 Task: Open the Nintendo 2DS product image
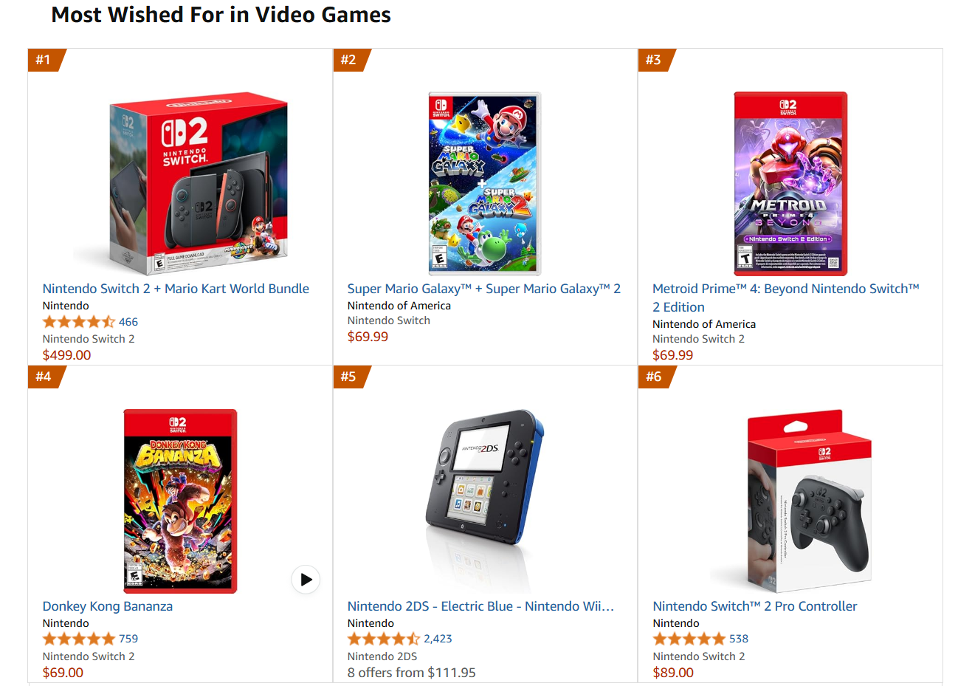(485, 501)
